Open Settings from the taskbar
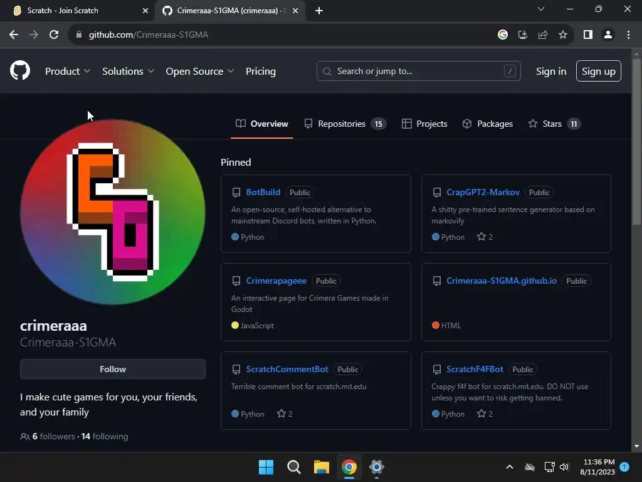 point(377,467)
